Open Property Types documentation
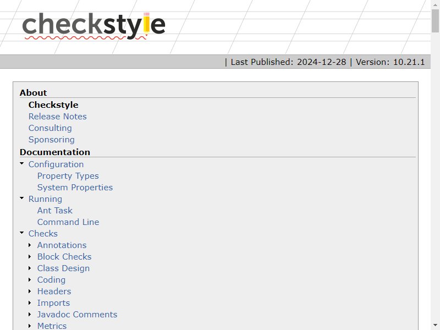The height and width of the screenshot is (330, 440). point(68,176)
